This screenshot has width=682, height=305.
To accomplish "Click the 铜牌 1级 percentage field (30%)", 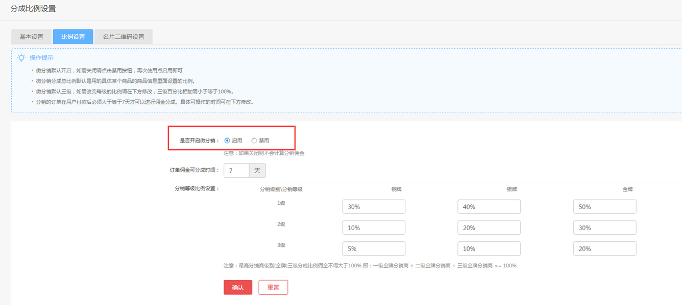I will tap(374, 207).
